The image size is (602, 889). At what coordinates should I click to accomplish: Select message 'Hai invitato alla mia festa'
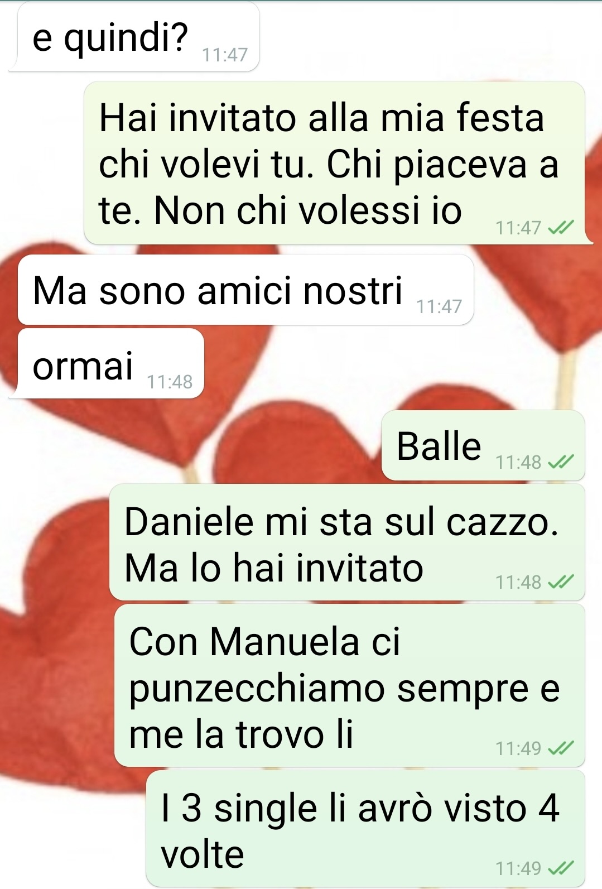(335, 164)
